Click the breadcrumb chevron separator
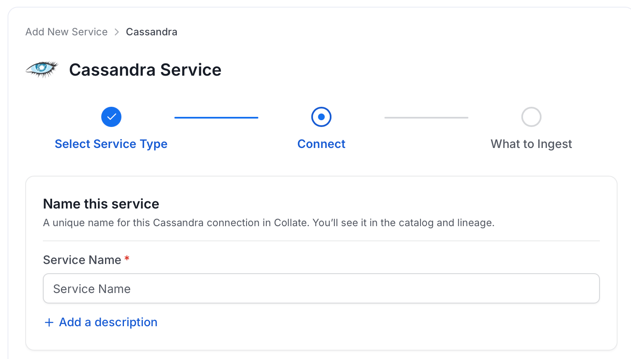Screen dimensions: 631x359 [117, 32]
